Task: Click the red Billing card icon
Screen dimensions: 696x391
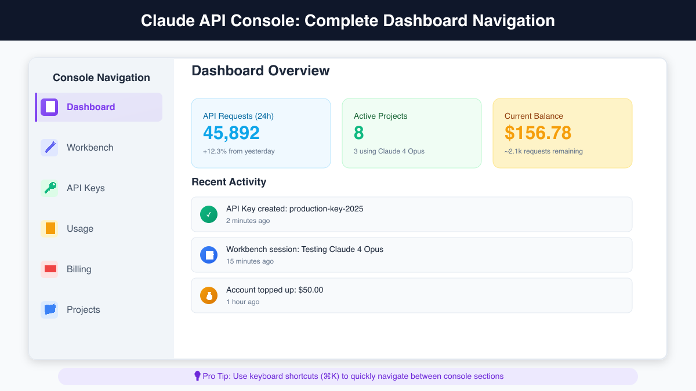Action: click(49, 269)
